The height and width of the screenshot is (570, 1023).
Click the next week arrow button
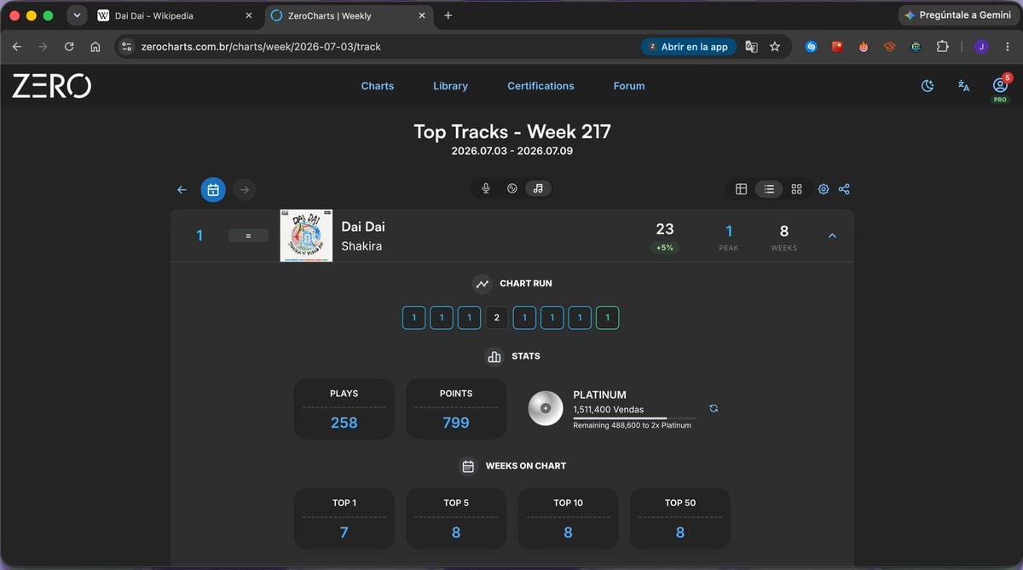tap(244, 189)
